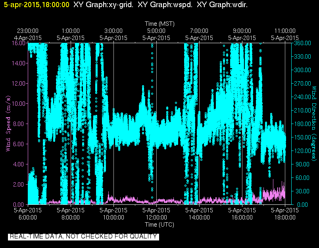Click the 16:00:00 UTC time label
This screenshot has width=319, height=248.
pos(242,217)
